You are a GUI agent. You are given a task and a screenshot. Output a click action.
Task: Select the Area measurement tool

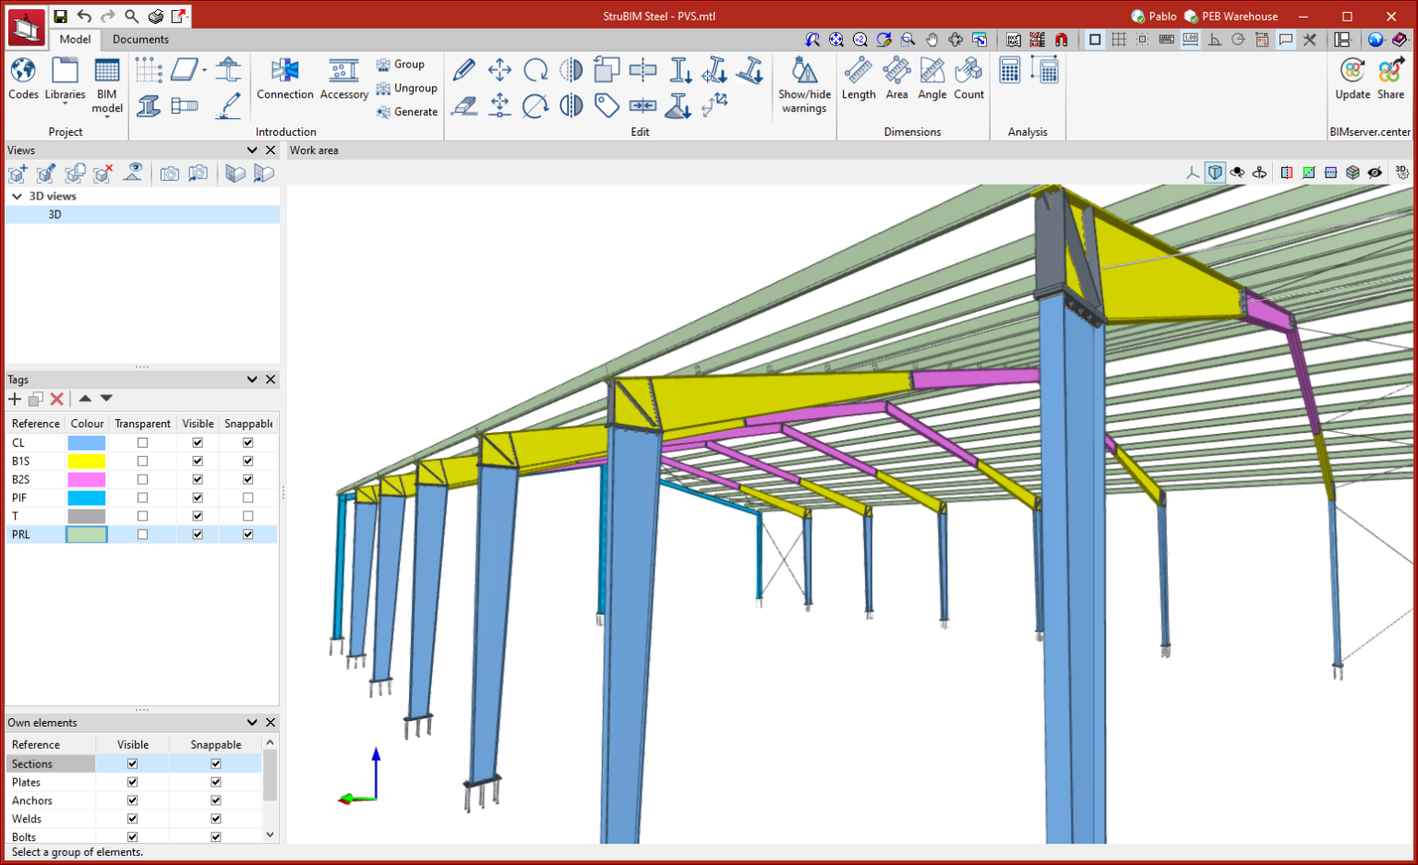point(896,72)
